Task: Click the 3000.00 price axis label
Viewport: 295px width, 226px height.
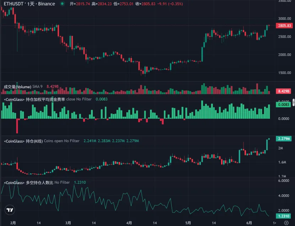Action: (x=284, y=18)
